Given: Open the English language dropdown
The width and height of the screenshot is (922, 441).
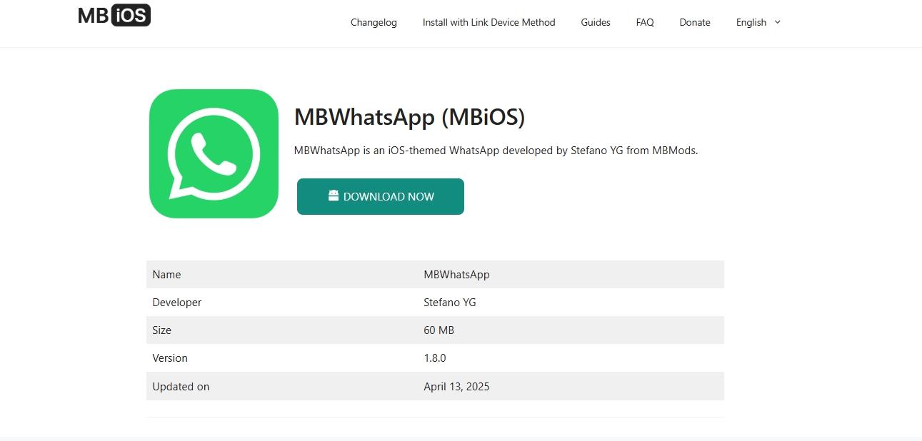Looking at the screenshot, I should click(752, 22).
